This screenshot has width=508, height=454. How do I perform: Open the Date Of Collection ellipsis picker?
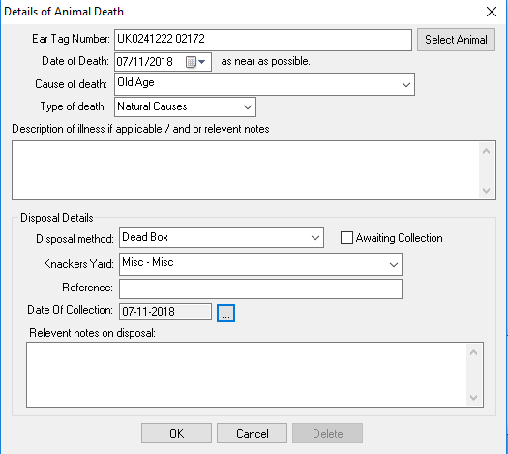click(225, 313)
